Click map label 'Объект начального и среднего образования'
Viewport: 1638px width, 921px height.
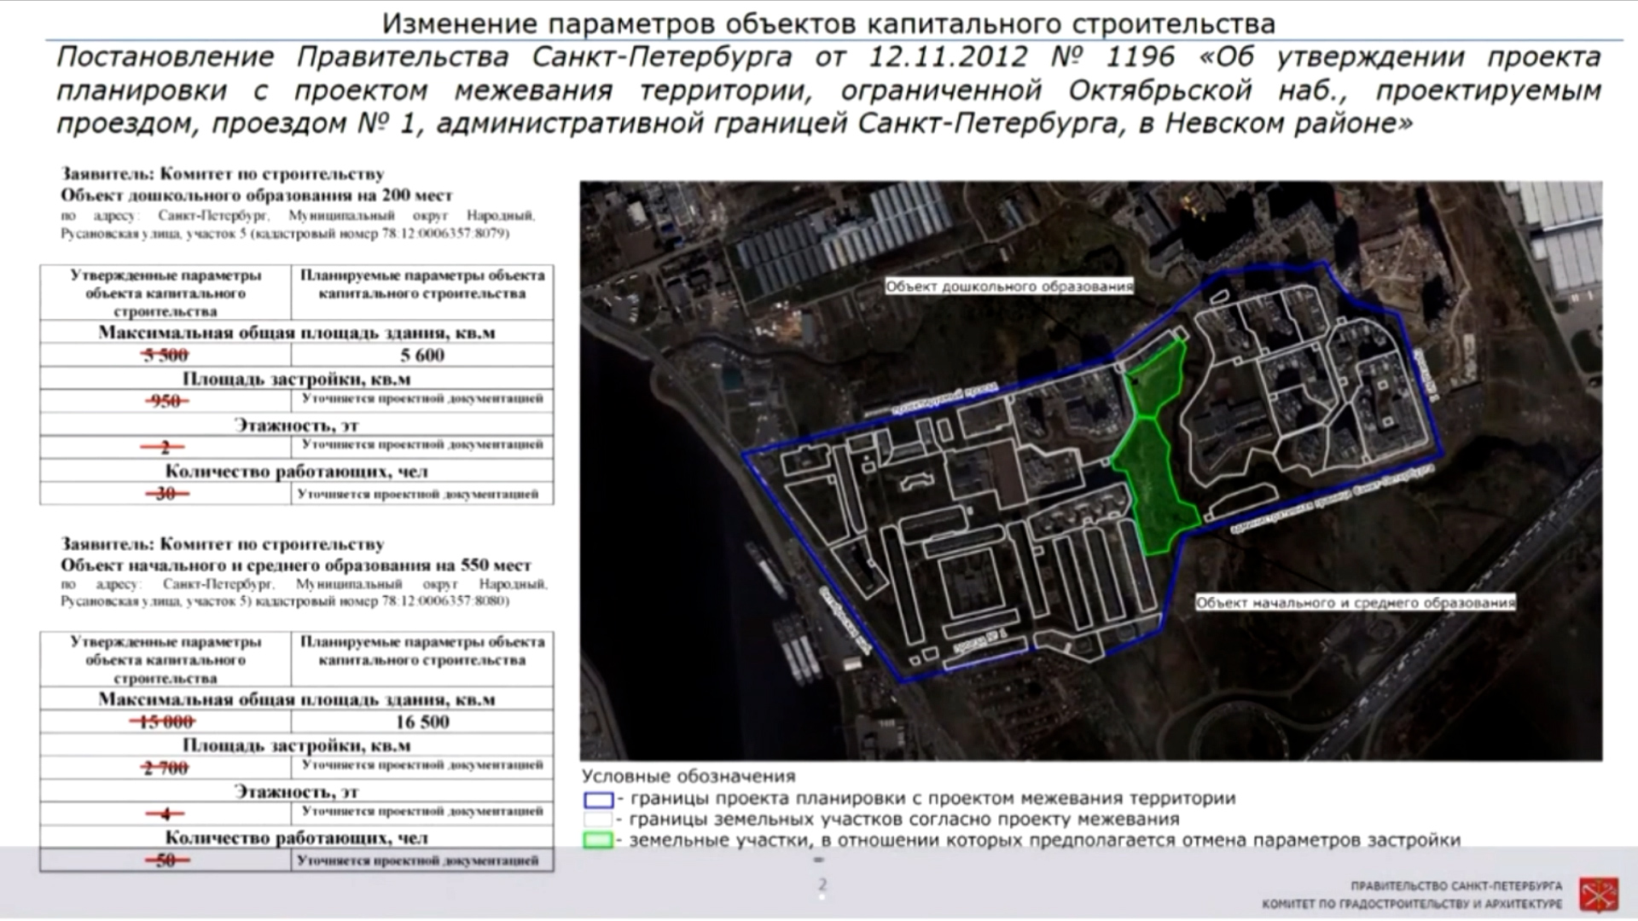(1355, 603)
